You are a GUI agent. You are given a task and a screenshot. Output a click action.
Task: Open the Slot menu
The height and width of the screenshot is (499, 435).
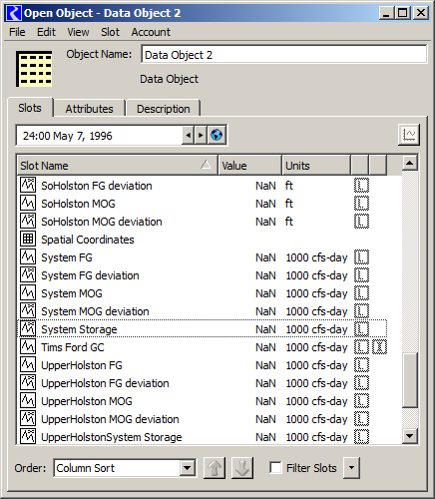point(110,32)
